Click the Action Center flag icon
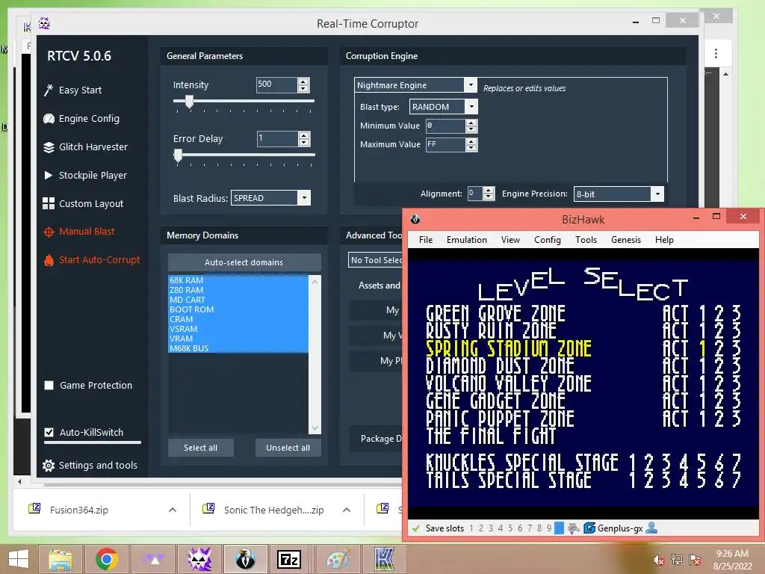Screen dimensions: 765x574 (695, 560)
